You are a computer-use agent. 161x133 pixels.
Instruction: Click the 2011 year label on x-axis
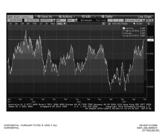click(34, 102)
